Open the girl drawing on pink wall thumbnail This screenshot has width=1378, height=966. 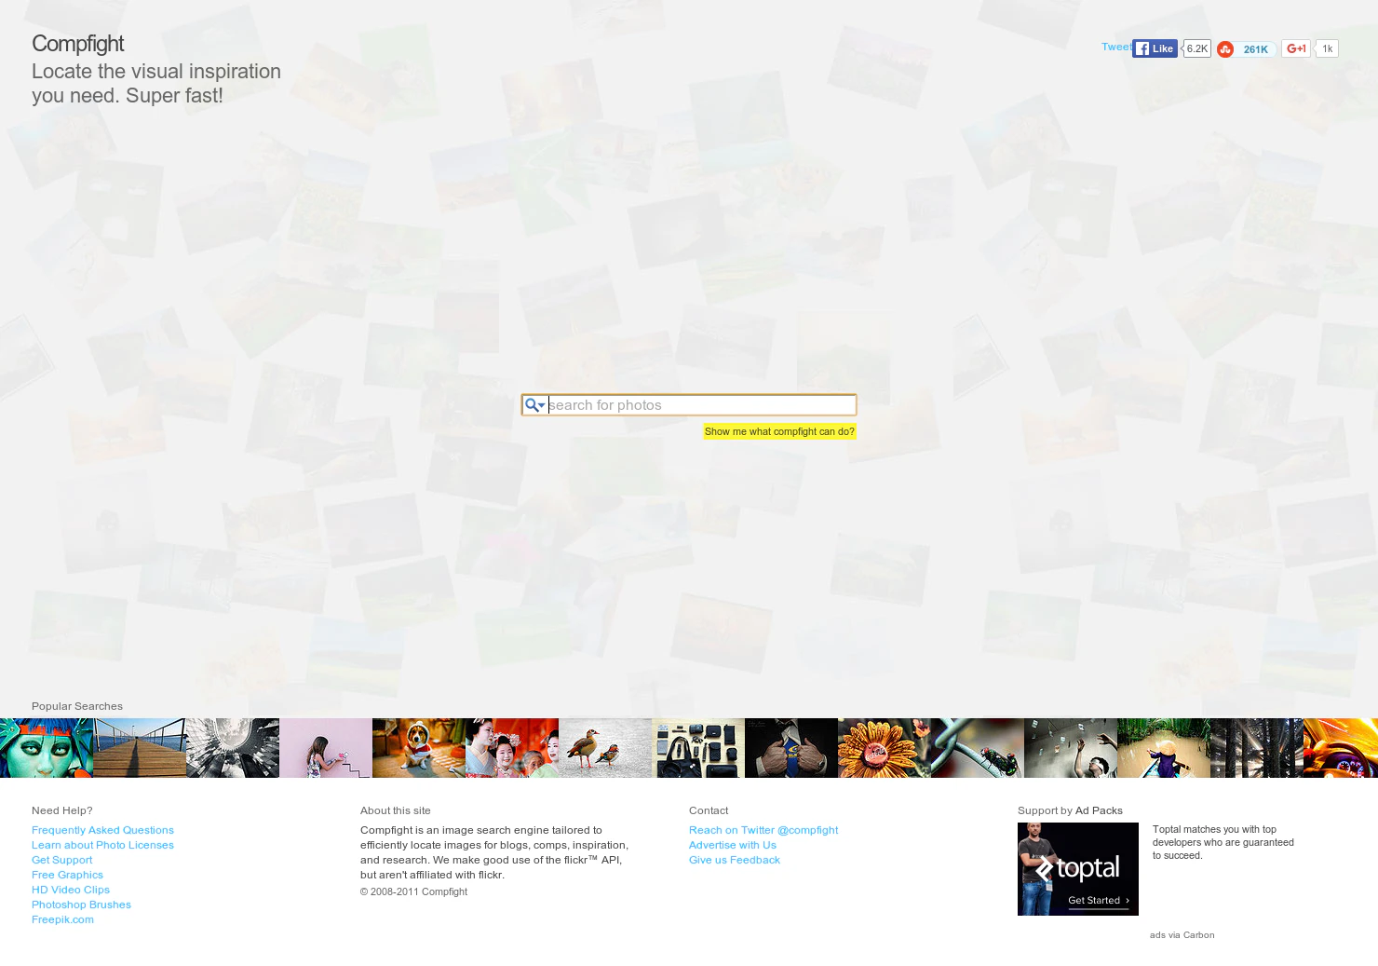[326, 748]
